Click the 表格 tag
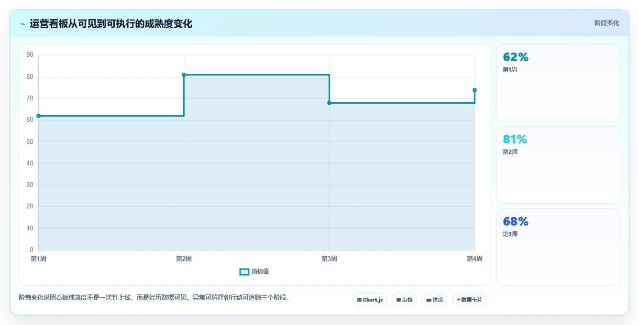The image size is (639, 325). [x=404, y=300]
